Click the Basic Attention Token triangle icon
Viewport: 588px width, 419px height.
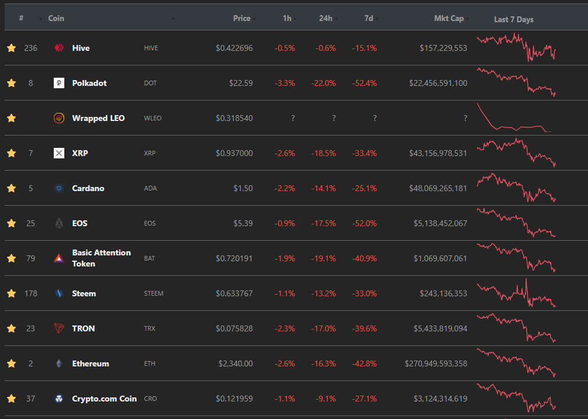pyautogui.click(x=59, y=258)
